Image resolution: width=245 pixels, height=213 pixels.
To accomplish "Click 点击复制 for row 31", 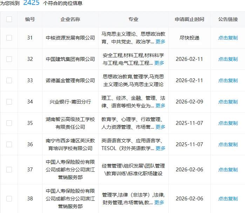I will point(228,38).
